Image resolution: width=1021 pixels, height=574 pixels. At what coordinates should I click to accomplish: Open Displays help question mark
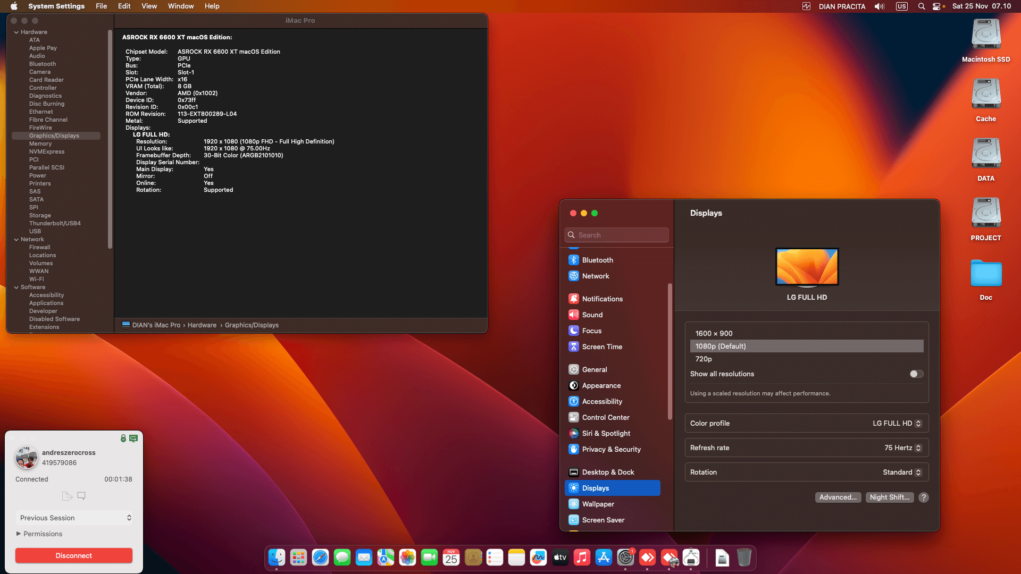pyautogui.click(x=924, y=497)
